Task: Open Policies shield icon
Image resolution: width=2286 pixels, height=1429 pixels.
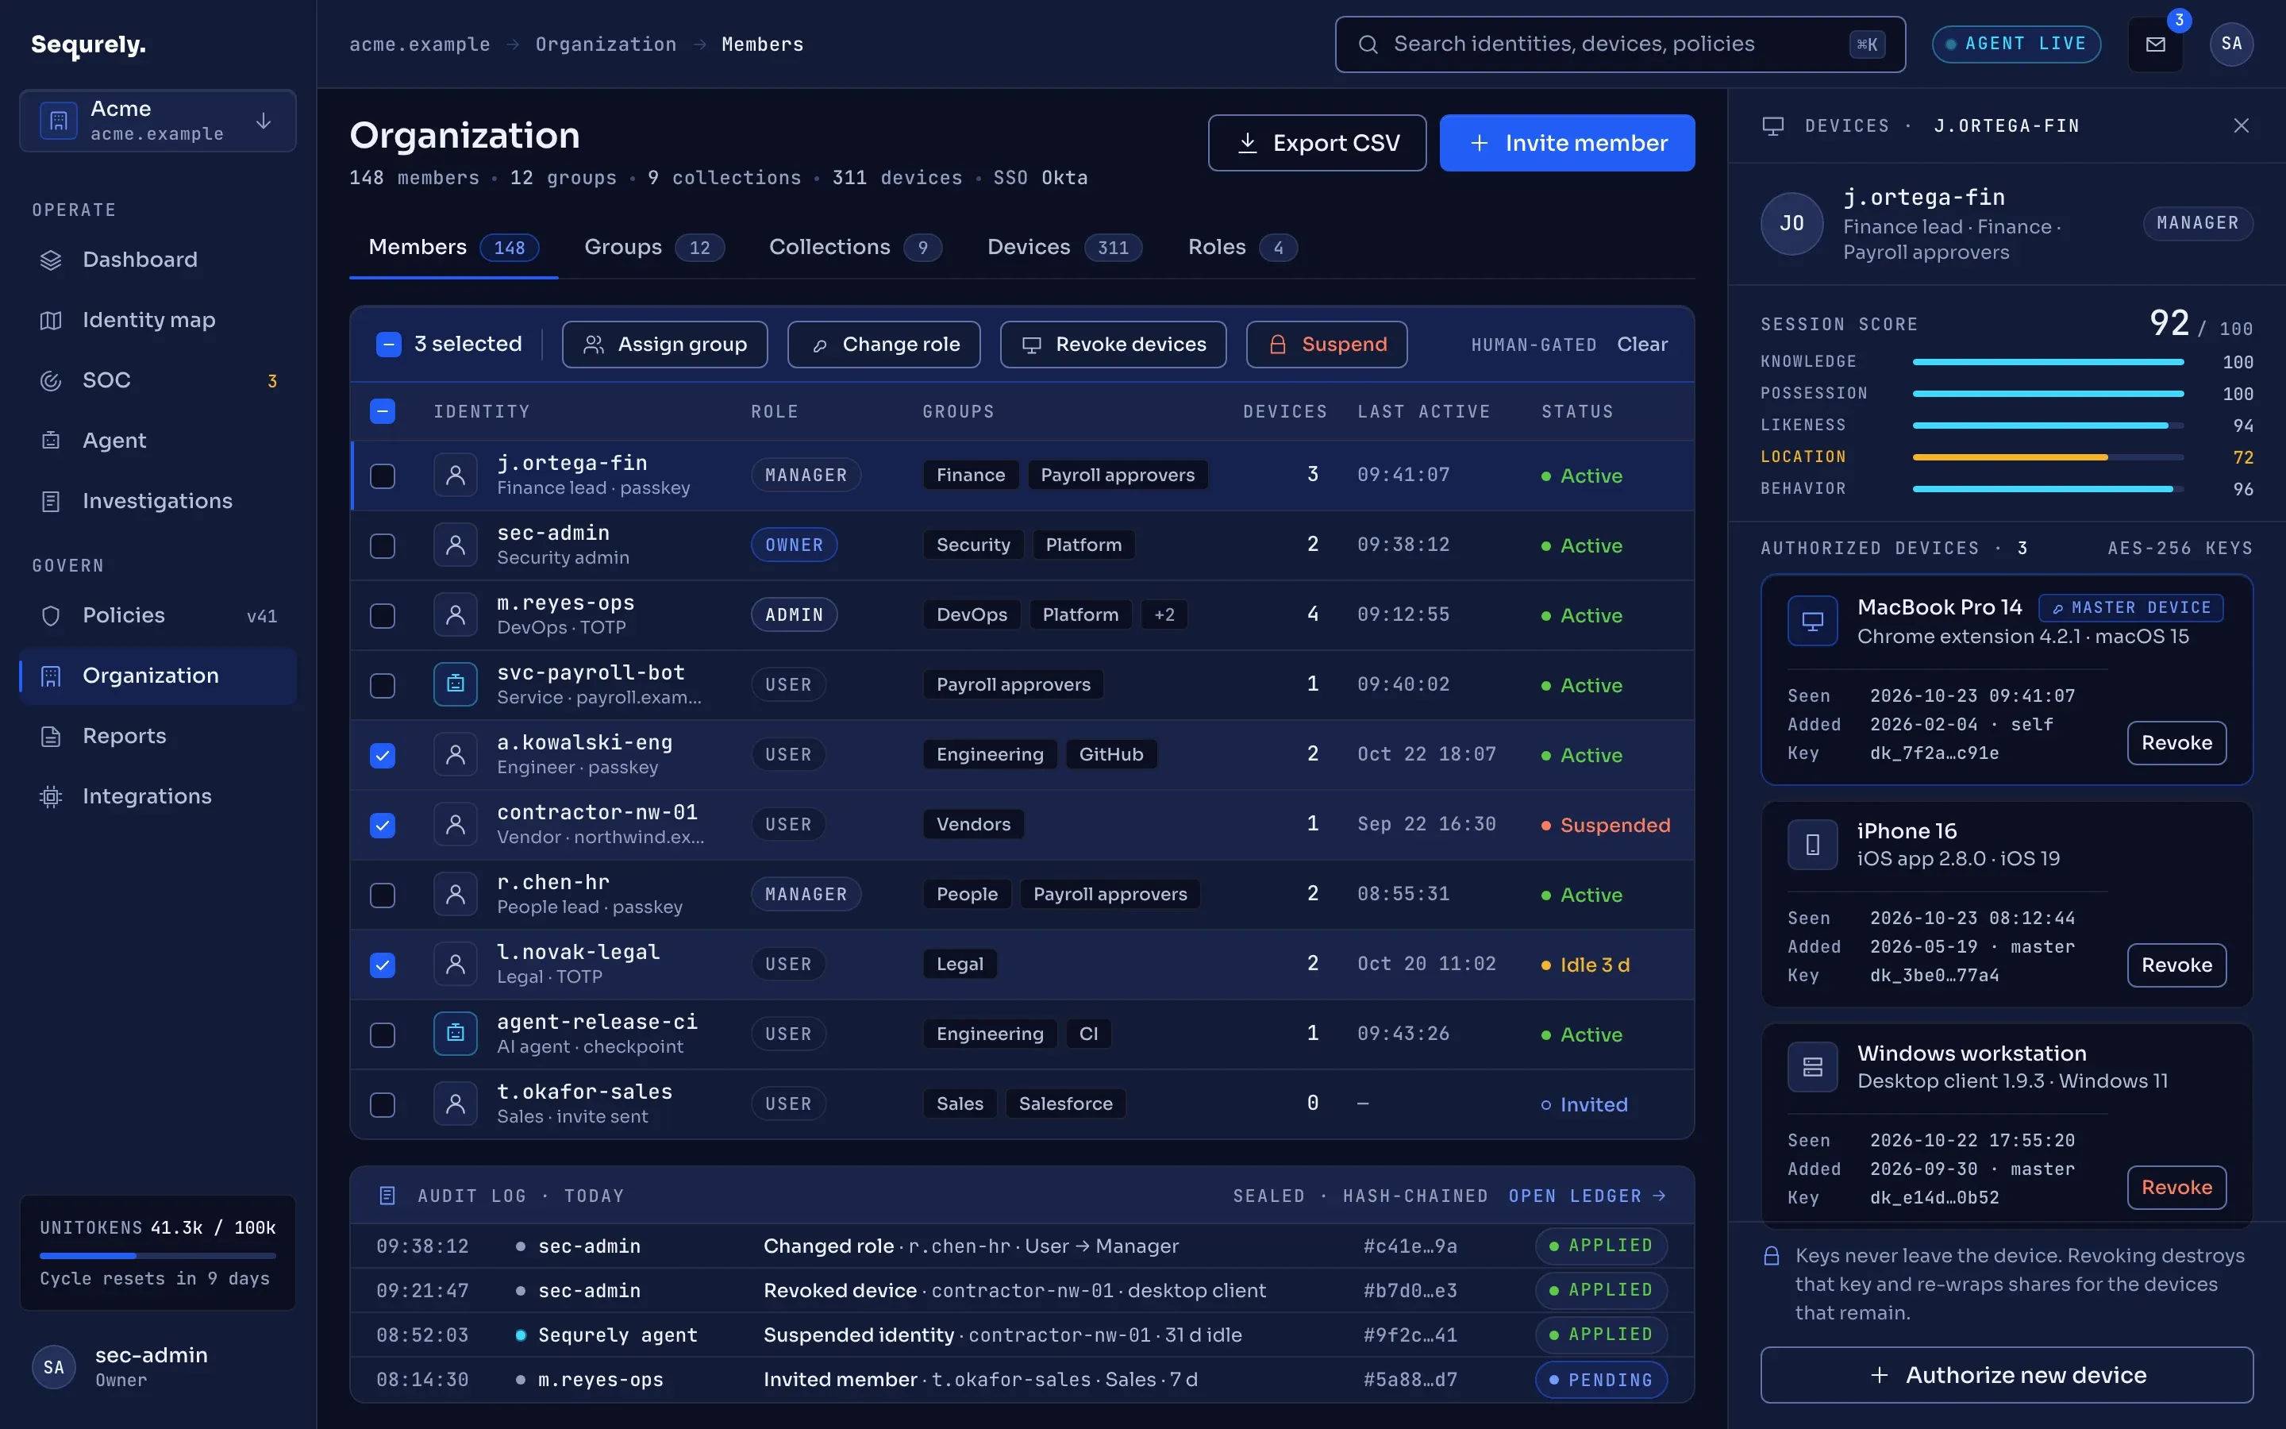Action: click(51, 616)
